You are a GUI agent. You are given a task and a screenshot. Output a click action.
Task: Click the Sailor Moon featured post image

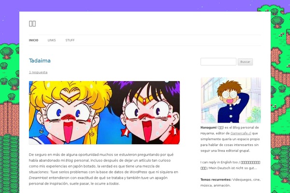(x=104, y=112)
